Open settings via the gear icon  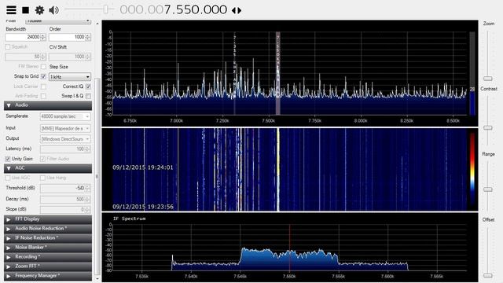(39, 10)
